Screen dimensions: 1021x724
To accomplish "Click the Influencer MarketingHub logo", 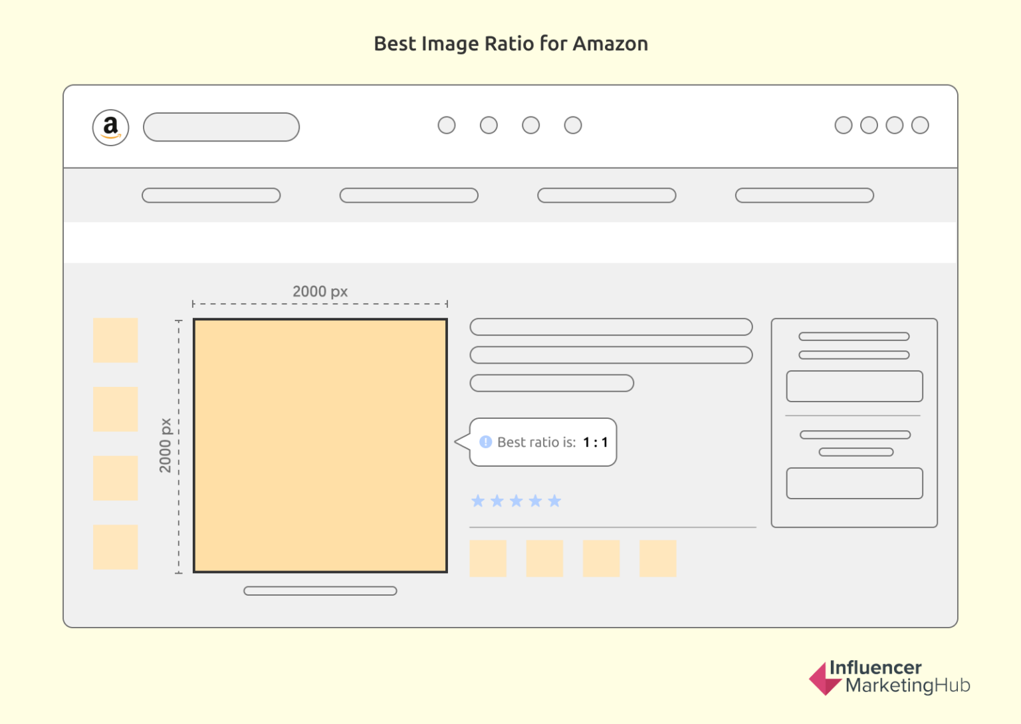I will coord(889,678).
